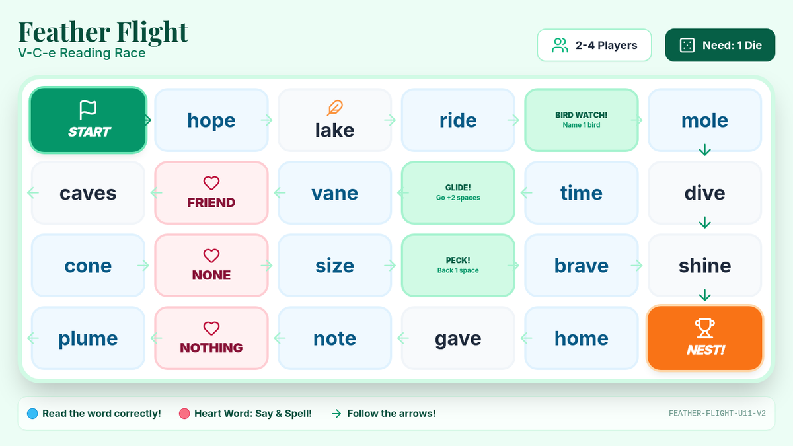Click the word tile brave
Viewport: 793px width, 446px height.
point(581,266)
